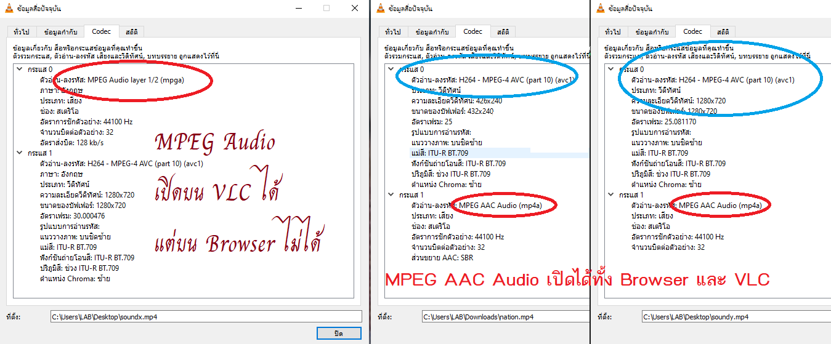Close the leftmost window using the X button

coord(355,9)
